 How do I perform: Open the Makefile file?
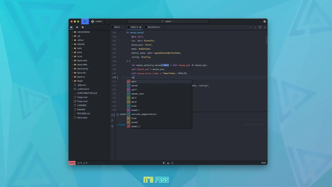tap(89, 109)
